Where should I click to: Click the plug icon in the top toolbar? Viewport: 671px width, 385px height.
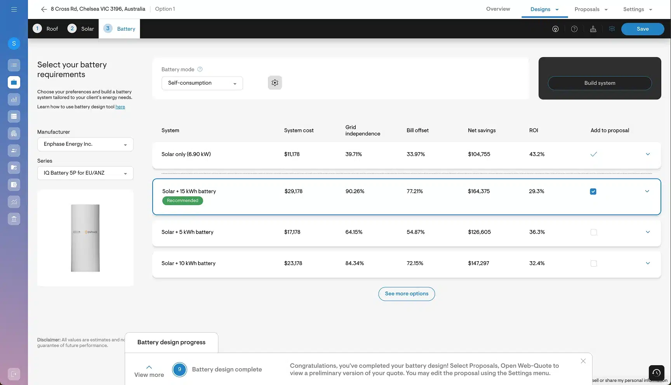(555, 29)
